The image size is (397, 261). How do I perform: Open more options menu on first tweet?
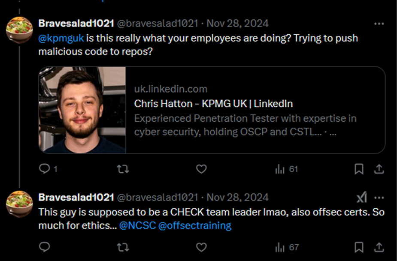[x=379, y=23]
